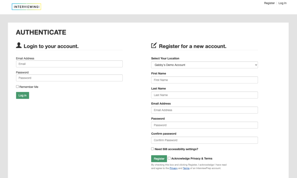Click the Interviewing logo in header
This screenshot has height=178, width=297.
point(26,7)
